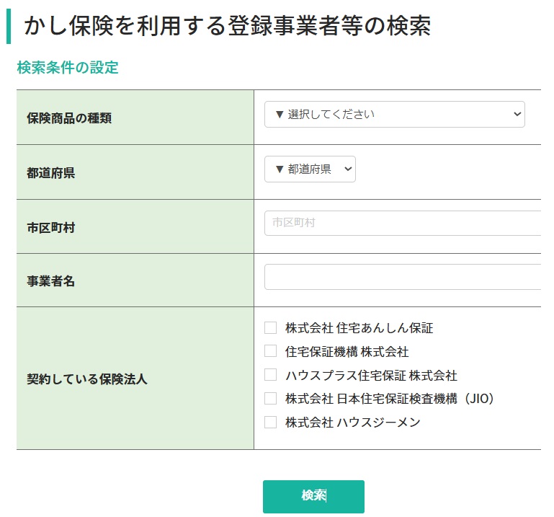This screenshot has width=554, height=517.
Task: Toggle the 株式会社 ハウスジーメン checkbox
Action: (271, 423)
